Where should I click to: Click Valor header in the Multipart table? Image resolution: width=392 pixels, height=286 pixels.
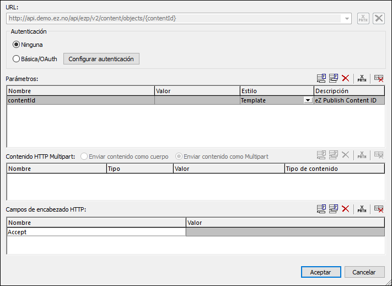coord(229,169)
